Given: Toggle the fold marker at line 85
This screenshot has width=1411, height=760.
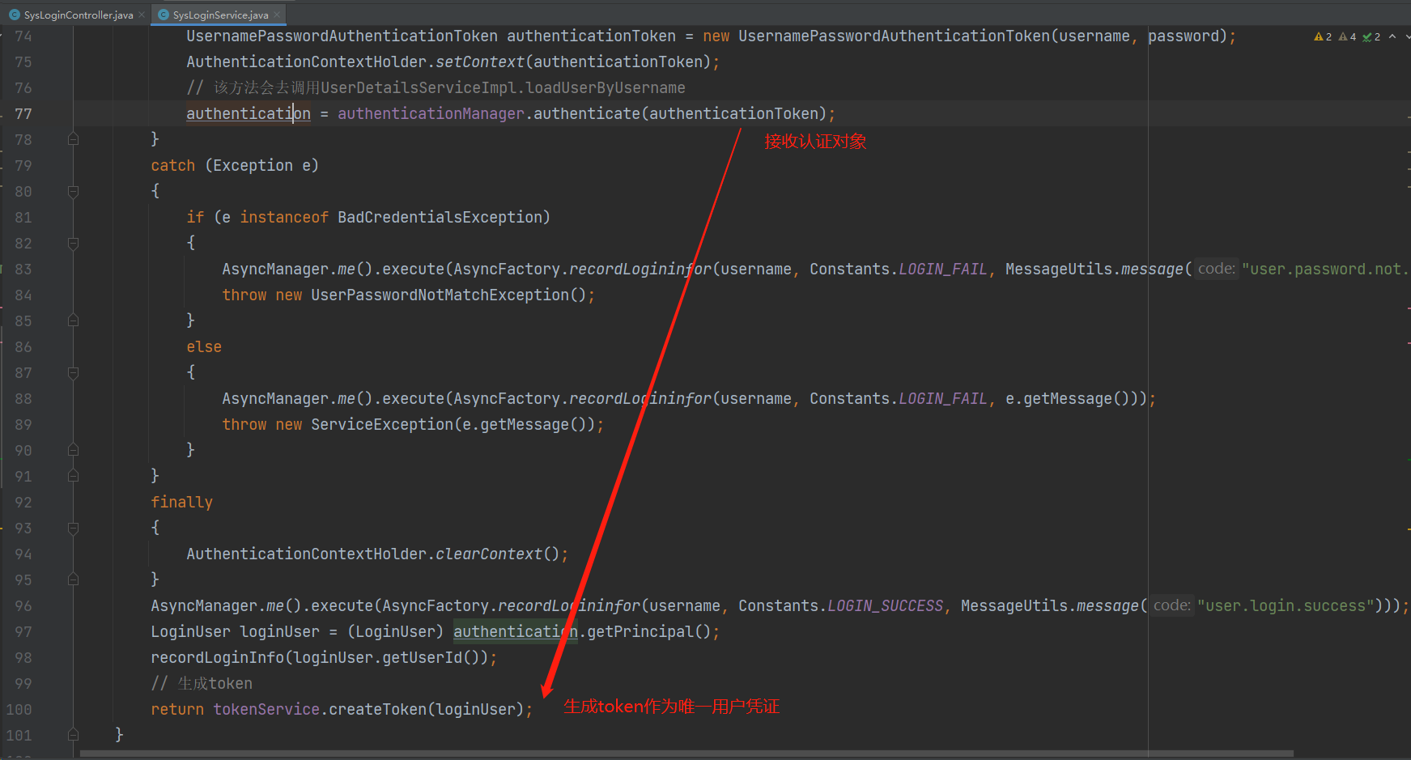Looking at the screenshot, I should 74,321.
